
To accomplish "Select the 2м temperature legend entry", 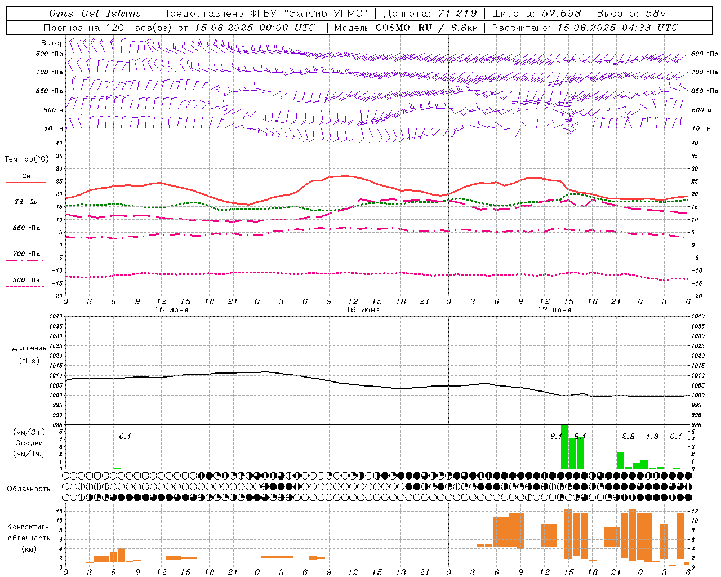I will [x=26, y=176].
